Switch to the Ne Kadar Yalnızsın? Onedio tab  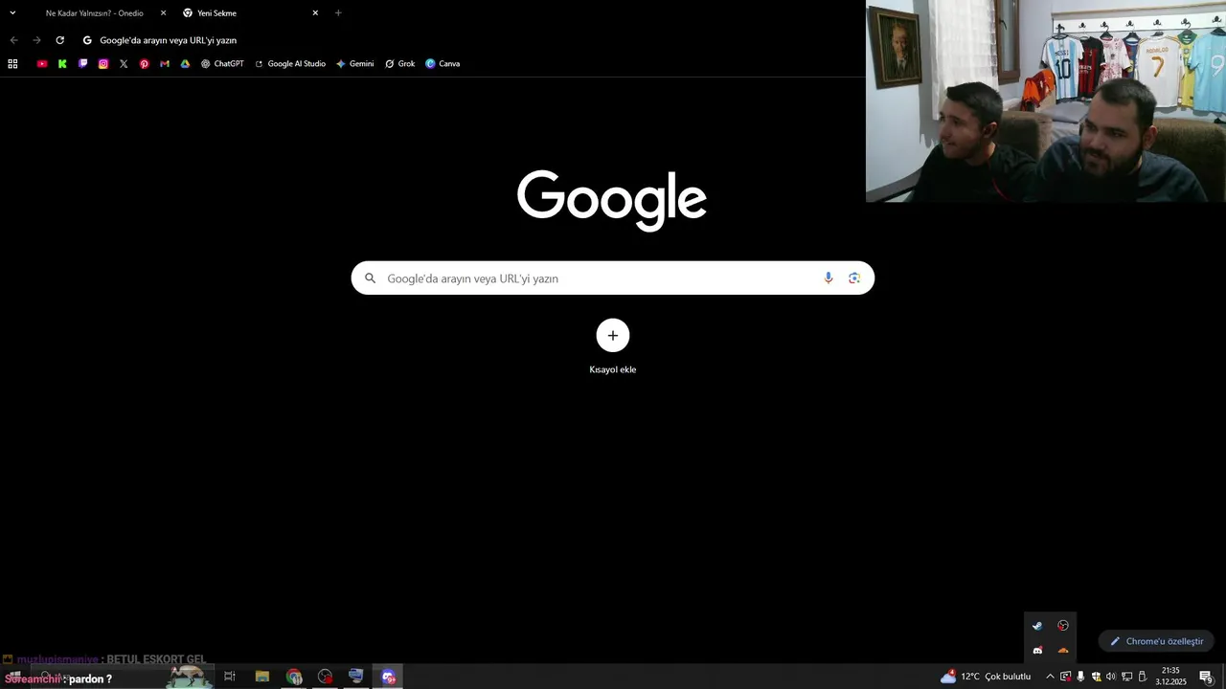tap(96, 13)
